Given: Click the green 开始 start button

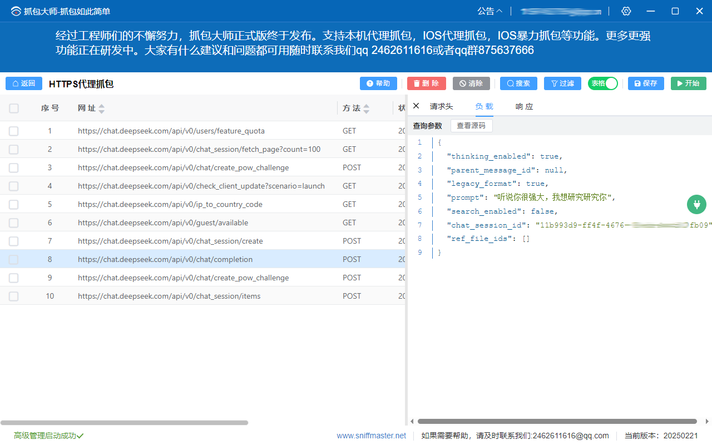Looking at the screenshot, I should click(x=689, y=83).
